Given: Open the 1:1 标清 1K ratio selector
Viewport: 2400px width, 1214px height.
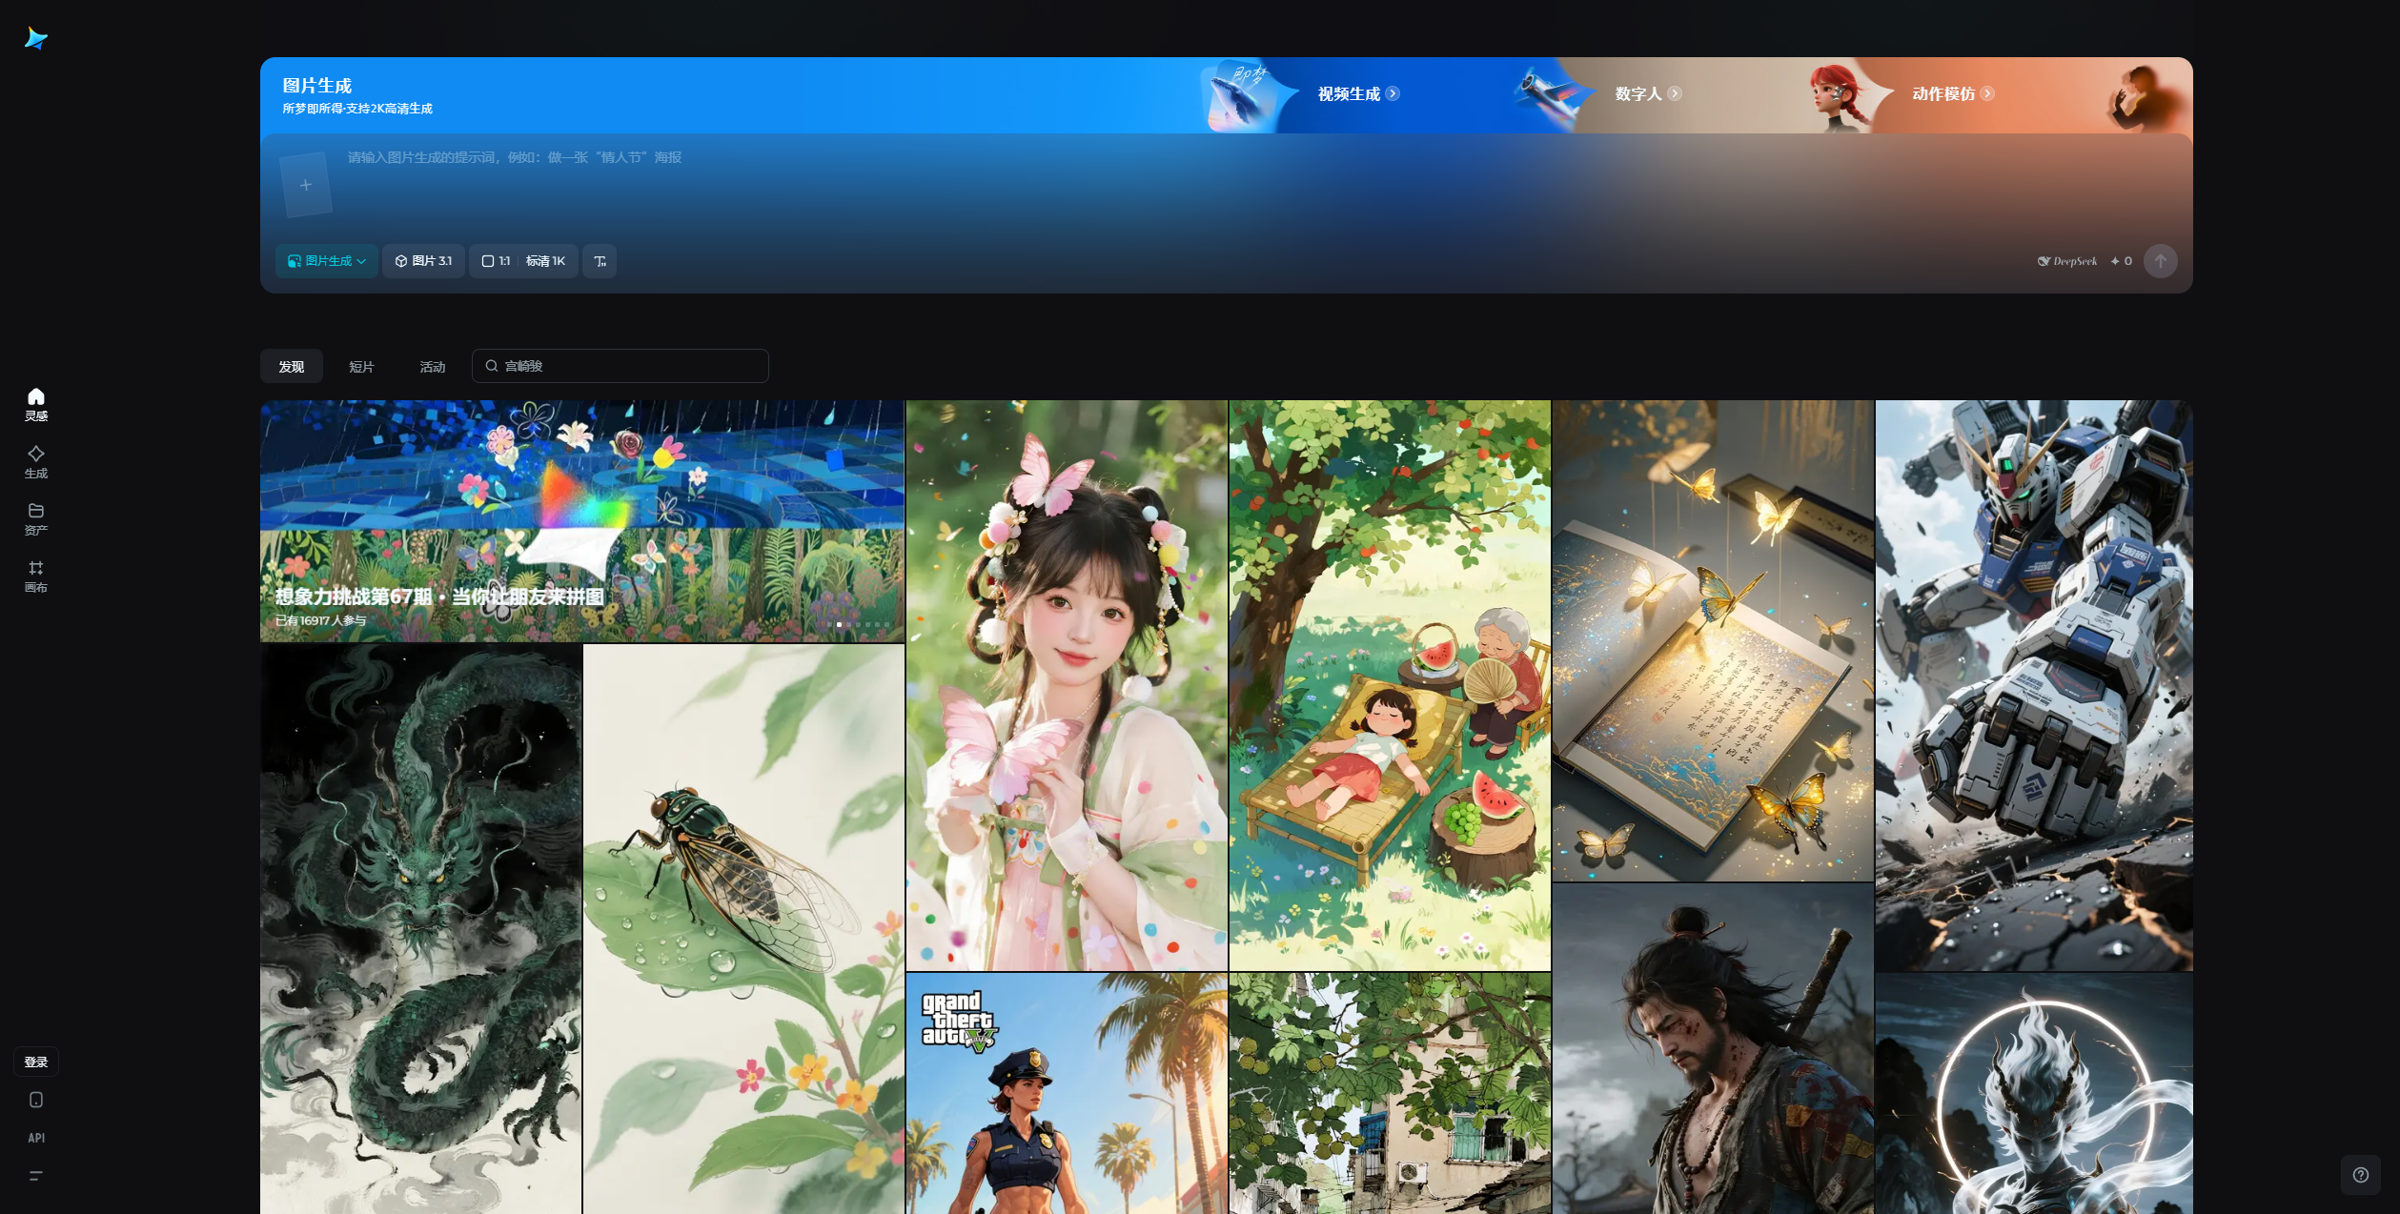Looking at the screenshot, I should point(523,261).
